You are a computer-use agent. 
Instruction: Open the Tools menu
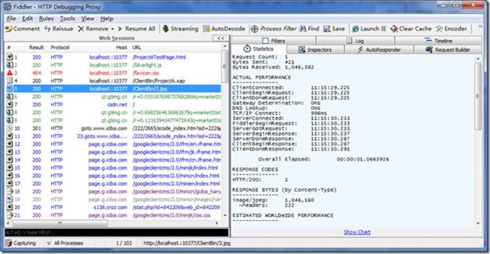[x=67, y=19]
